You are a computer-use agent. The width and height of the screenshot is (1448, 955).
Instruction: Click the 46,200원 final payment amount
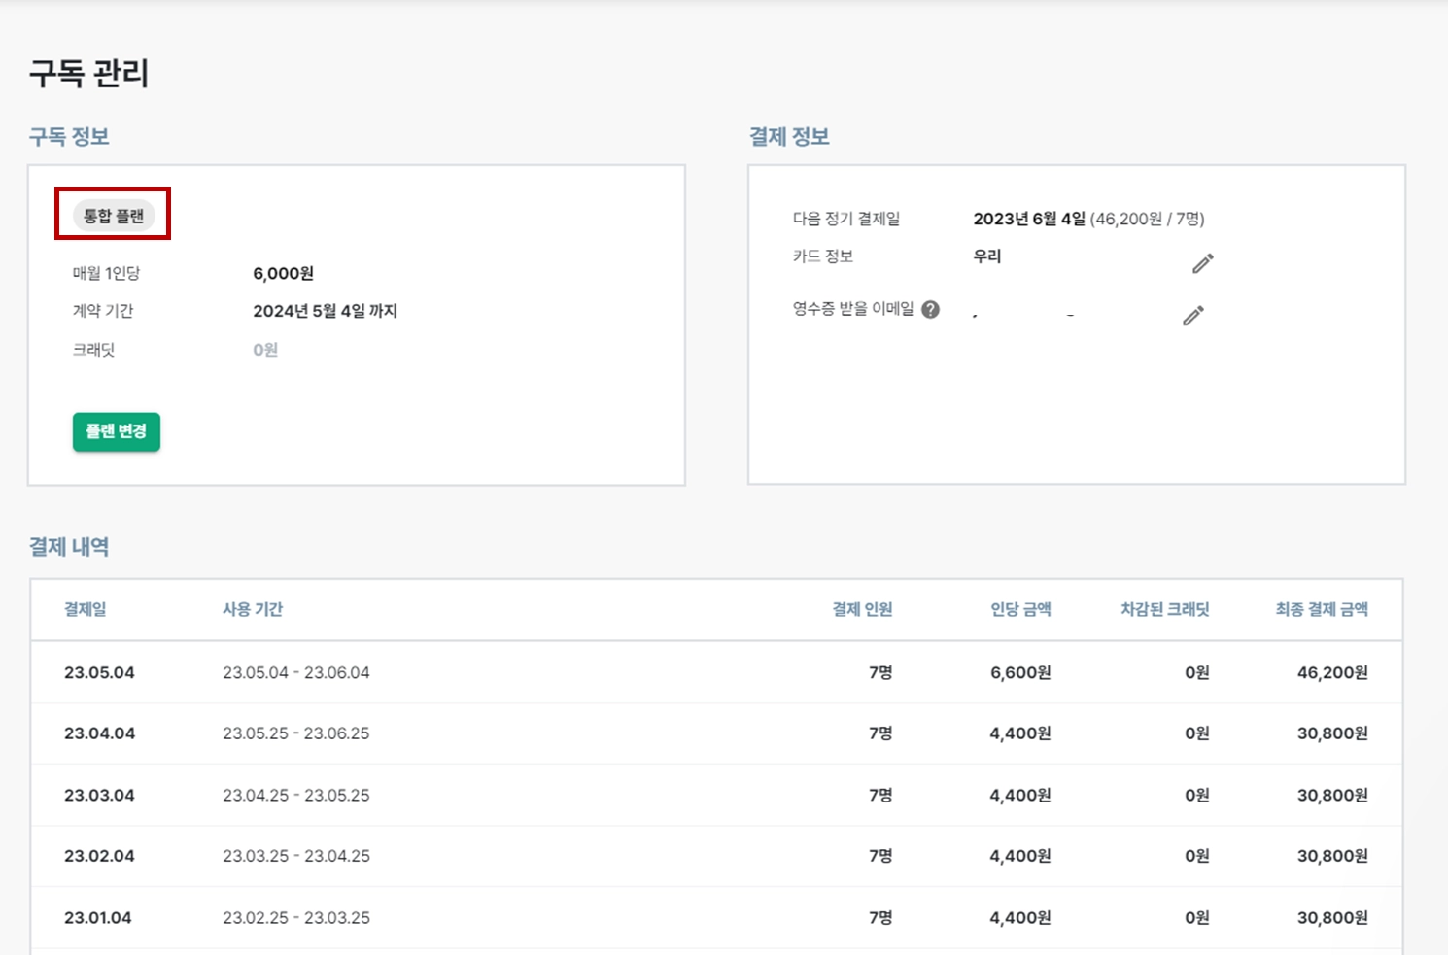[1332, 672]
